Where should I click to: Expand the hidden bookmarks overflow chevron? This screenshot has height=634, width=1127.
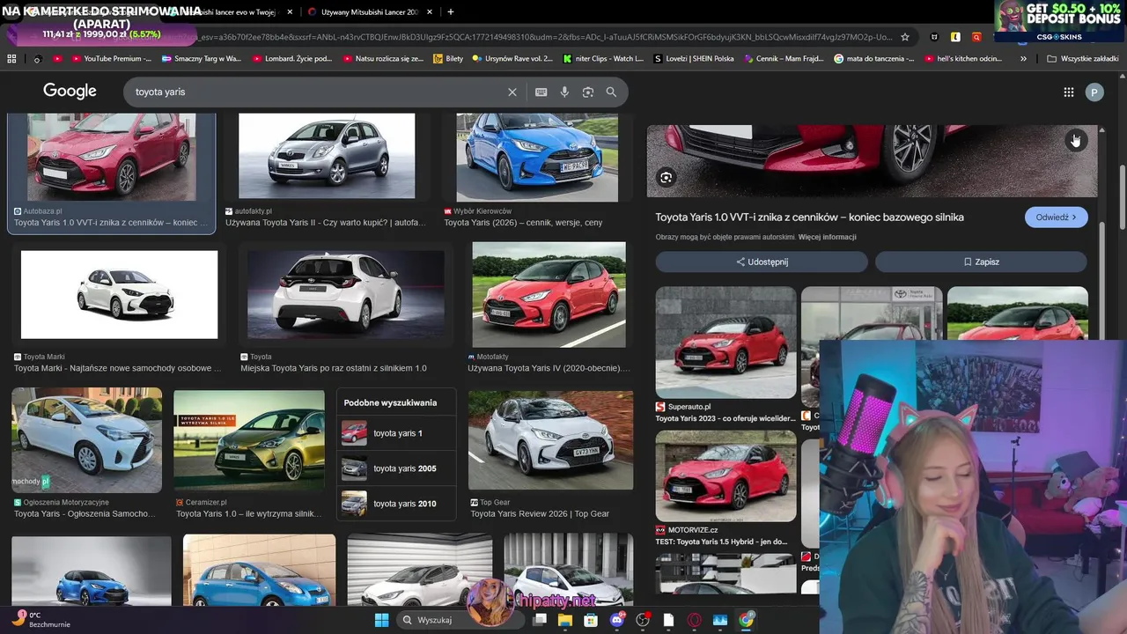(x=1023, y=59)
